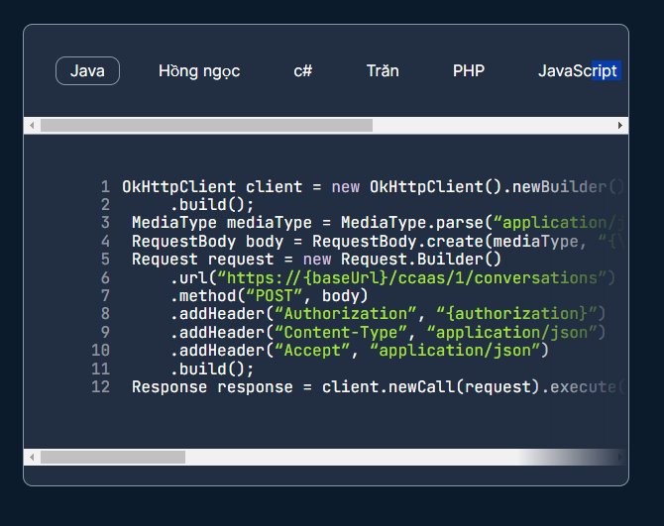Click the code block horizontal scrollbar thumb

(x=112, y=458)
